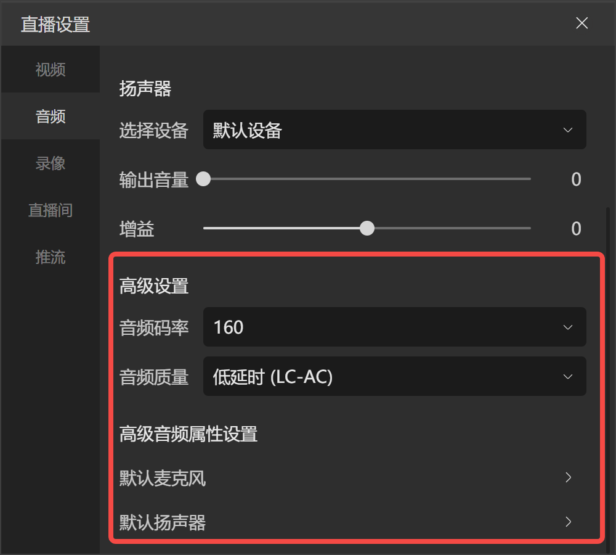Click the down arrow in 音频码率 field
616x555 pixels.
click(567, 327)
